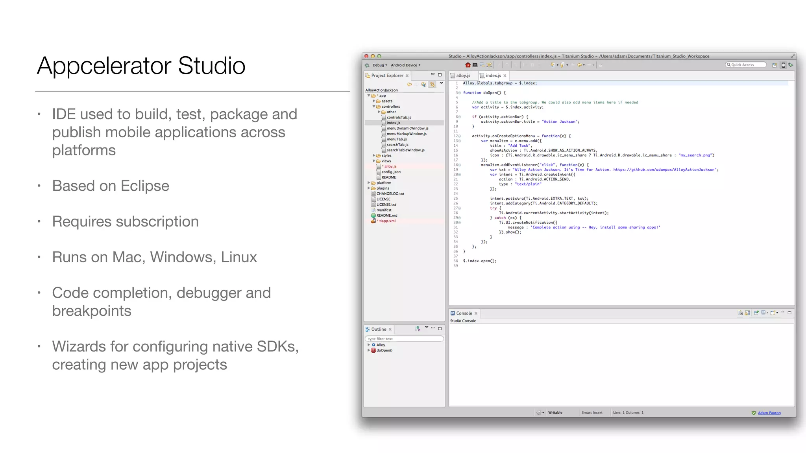Collapse the app folder in the tree

click(x=369, y=96)
